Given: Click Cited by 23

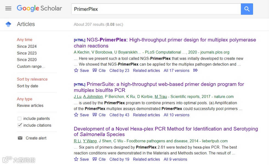Looking at the screenshot, I should tap(119, 70).
